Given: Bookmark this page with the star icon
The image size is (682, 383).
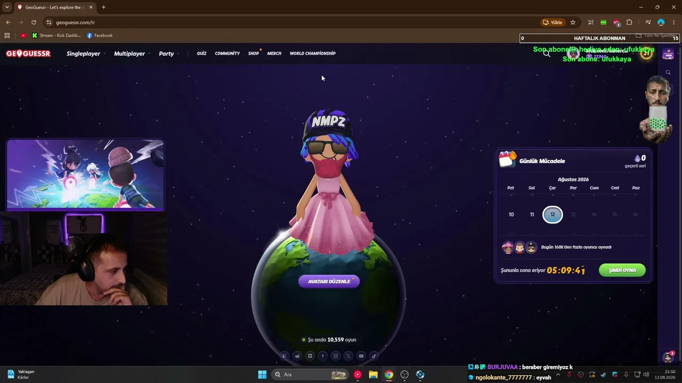Looking at the screenshot, I should coord(573,22).
